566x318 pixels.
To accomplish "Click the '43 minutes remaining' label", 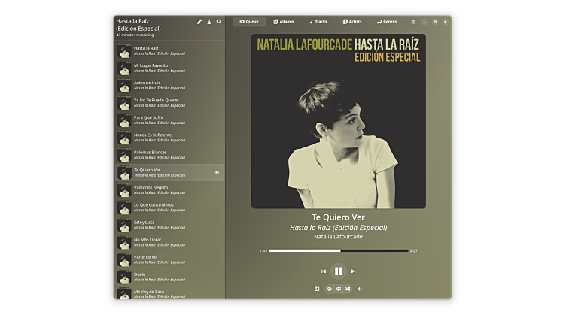I will [135, 35].
